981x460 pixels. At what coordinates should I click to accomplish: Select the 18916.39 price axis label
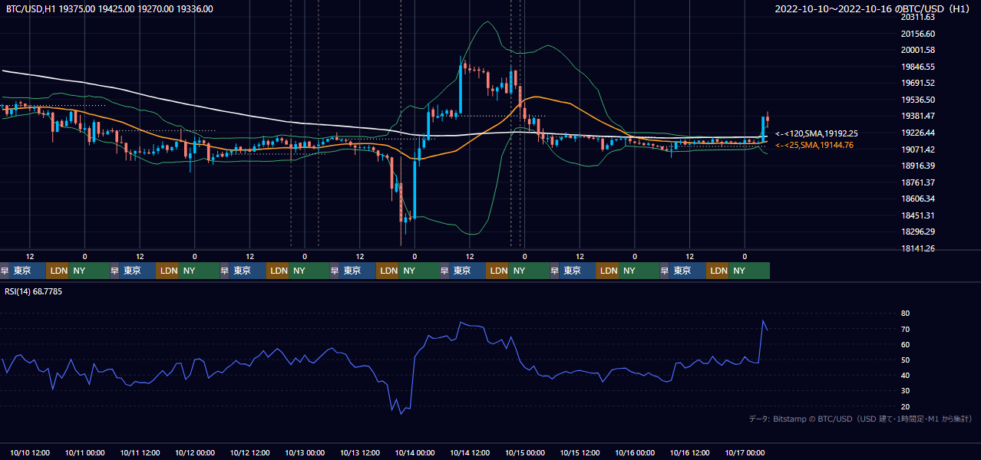pyautogui.click(x=917, y=166)
